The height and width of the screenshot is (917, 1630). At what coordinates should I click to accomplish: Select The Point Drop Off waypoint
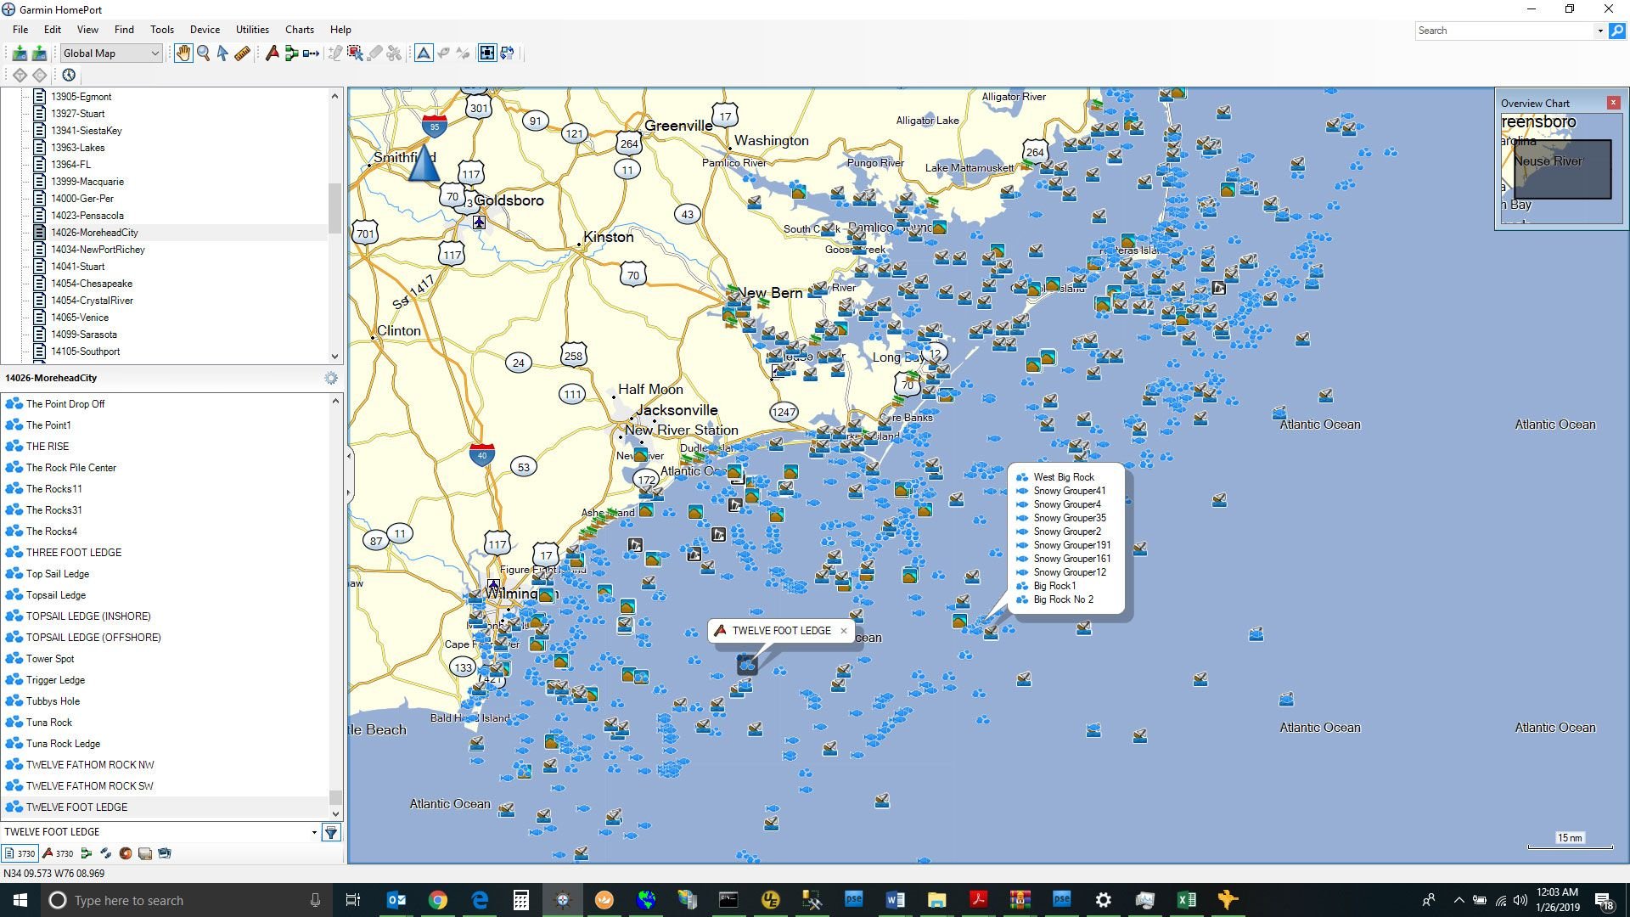[65, 404]
